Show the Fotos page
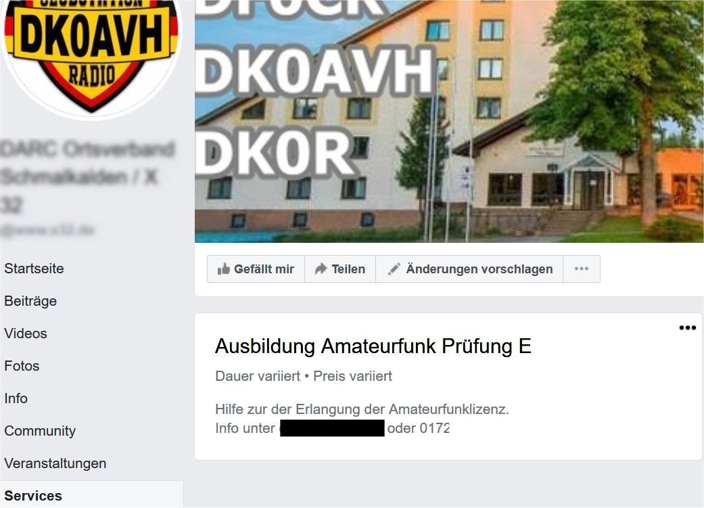The image size is (704, 508). click(x=22, y=366)
